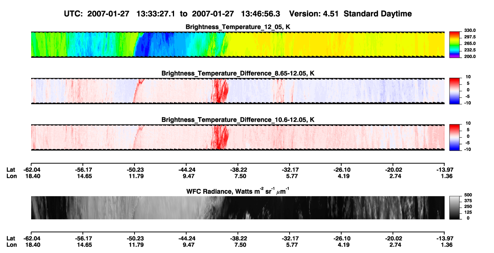494x253 pixels.
Task: Select the red-blue colorbar of 8.65-12.05 difference
Action: (454, 91)
